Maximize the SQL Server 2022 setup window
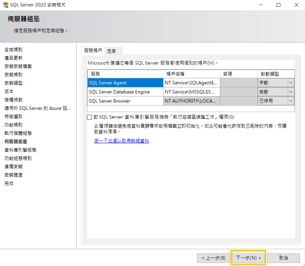Image resolution: width=305 pixels, height=266 pixels. tap(278, 5)
